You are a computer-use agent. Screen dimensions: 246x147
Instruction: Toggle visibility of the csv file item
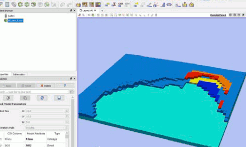point(6,20)
